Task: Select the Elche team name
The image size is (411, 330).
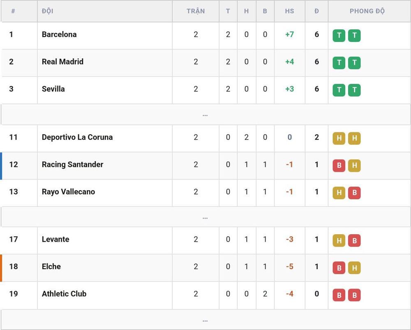Action: (51, 267)
